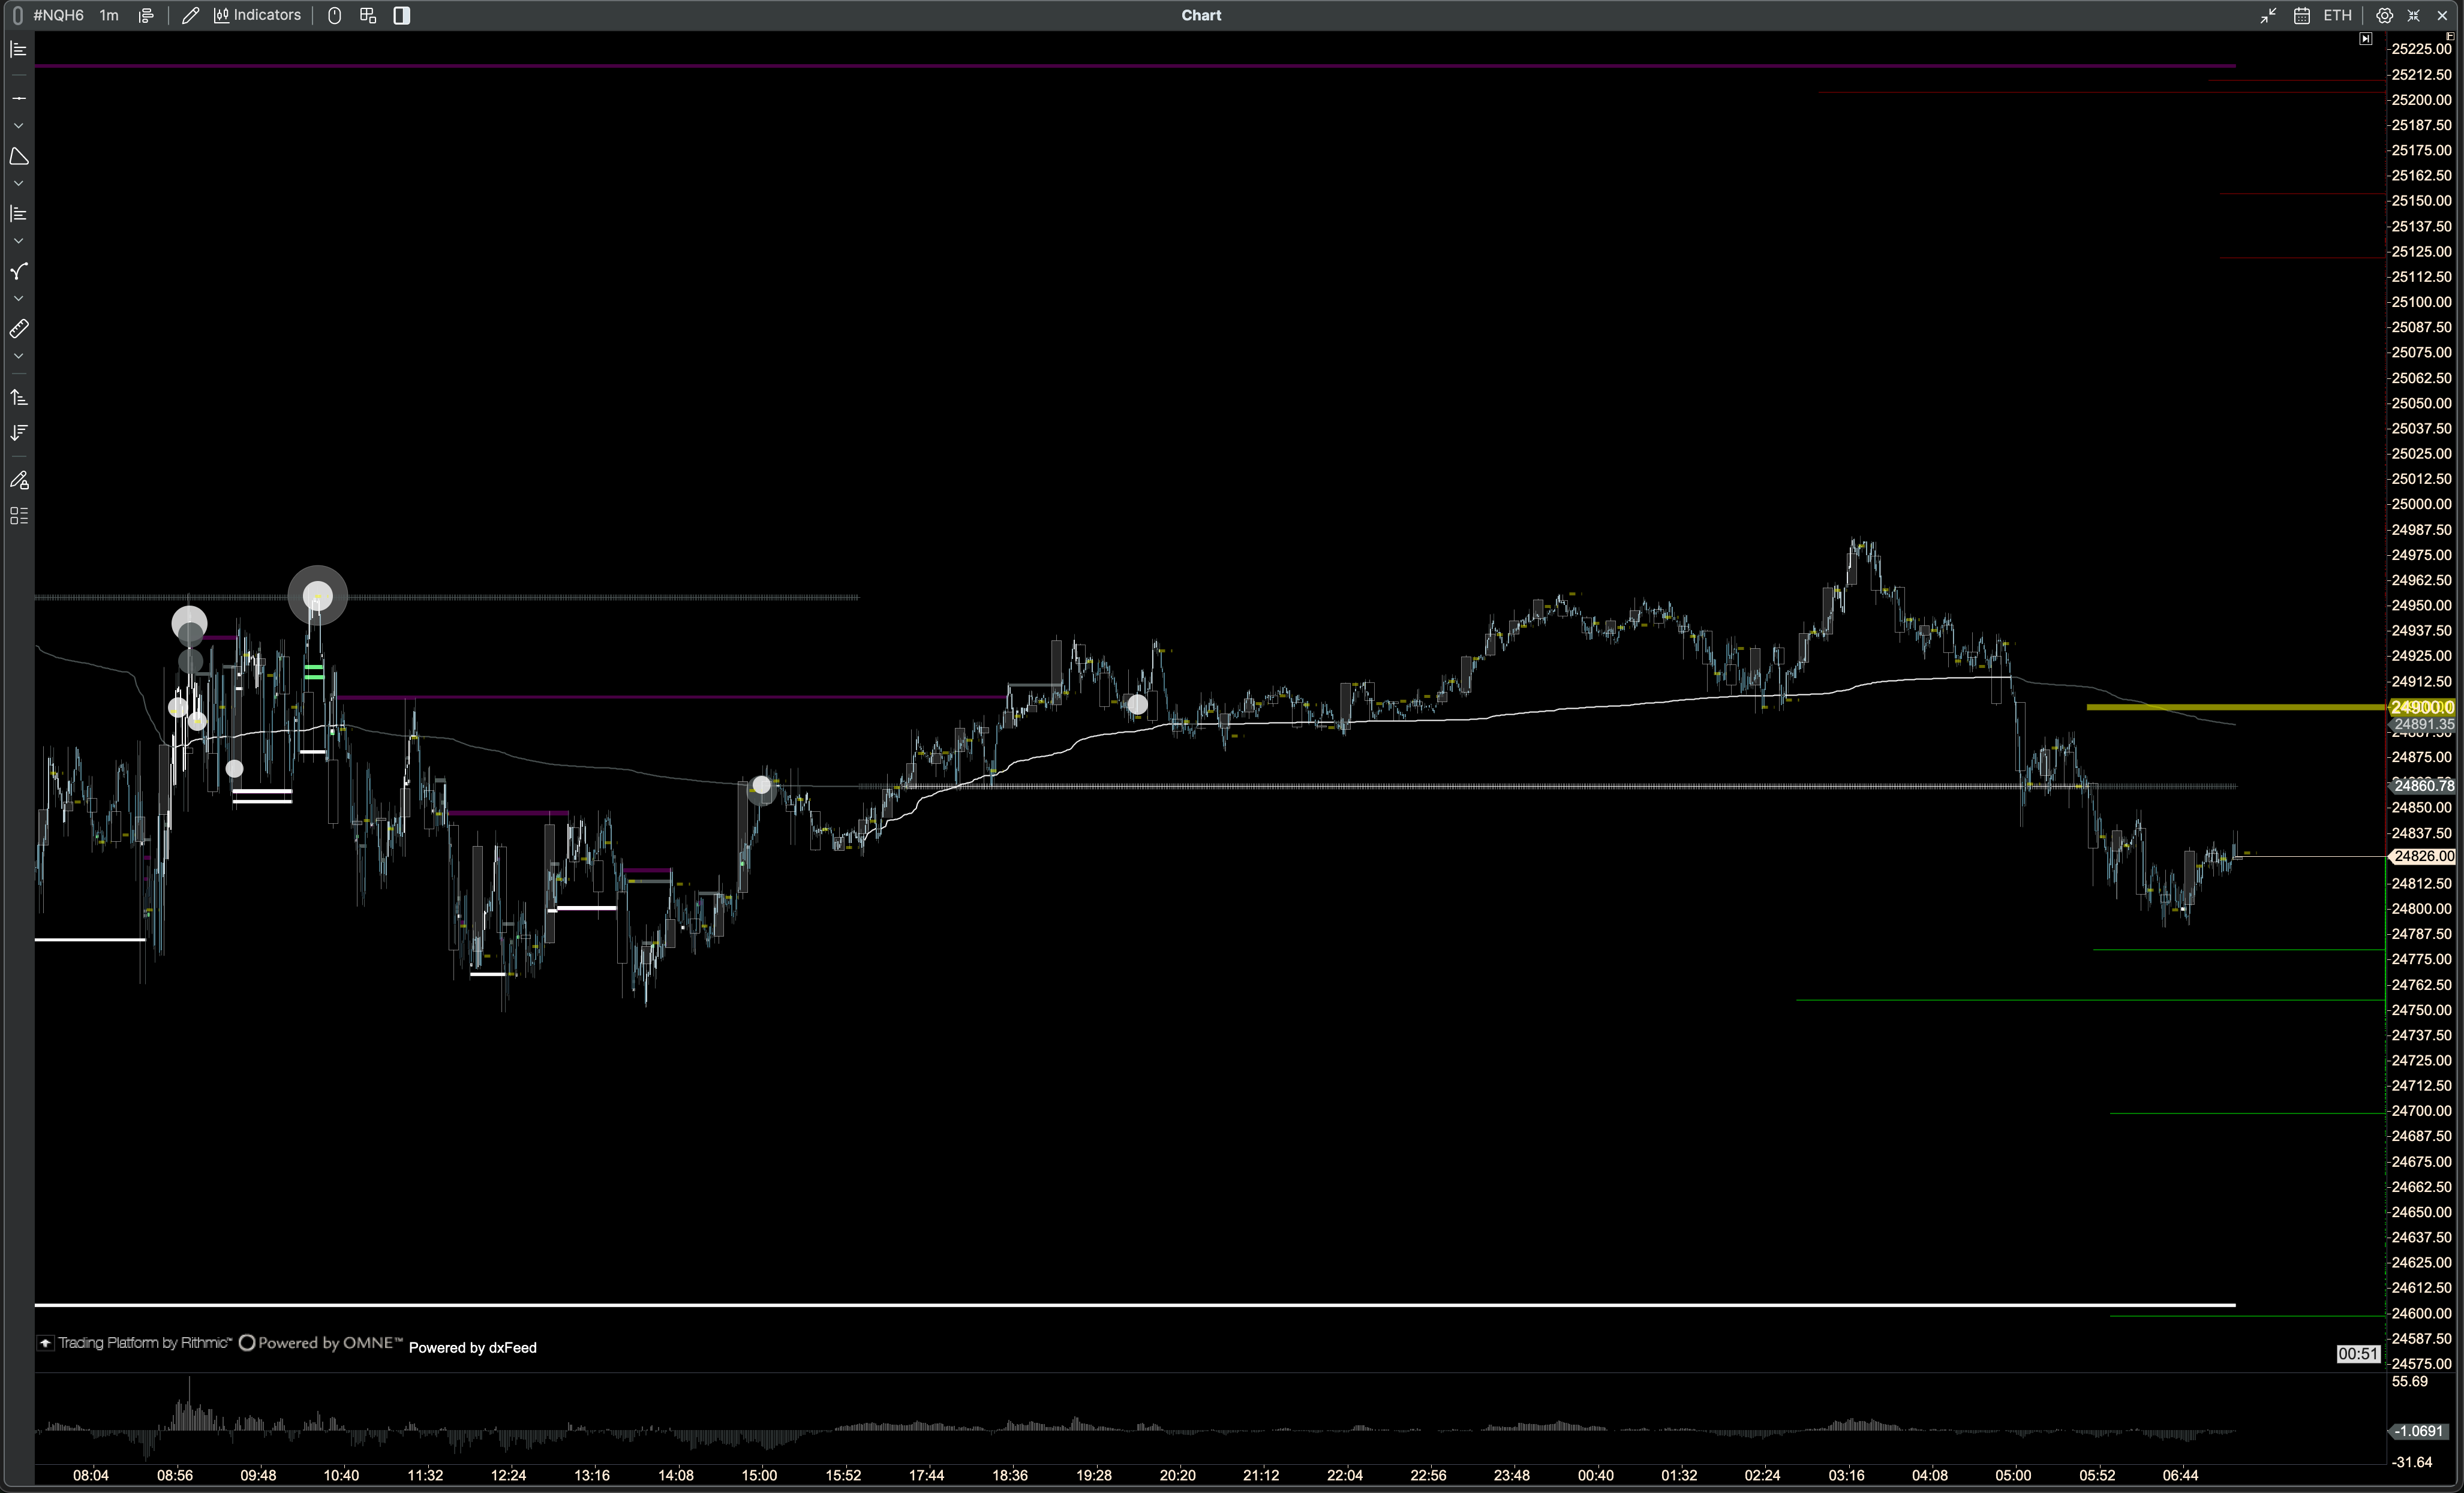Toggle the right side panel layout
Screen dimensions: 2464x1493
(401, 15)
